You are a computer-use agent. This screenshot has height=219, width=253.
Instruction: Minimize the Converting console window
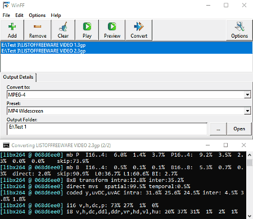click(208, 145)
